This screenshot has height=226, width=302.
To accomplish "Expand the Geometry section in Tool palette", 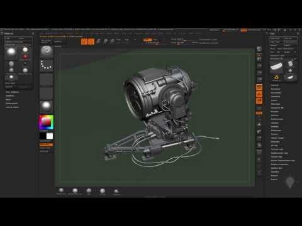I will click(276, 89).
